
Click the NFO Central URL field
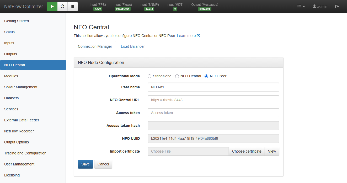[213, 100]
